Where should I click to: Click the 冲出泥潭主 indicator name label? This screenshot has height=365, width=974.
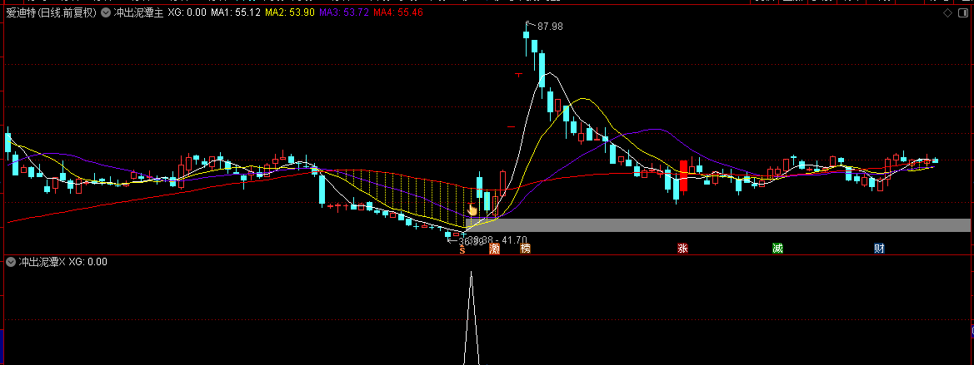(138, 12)
